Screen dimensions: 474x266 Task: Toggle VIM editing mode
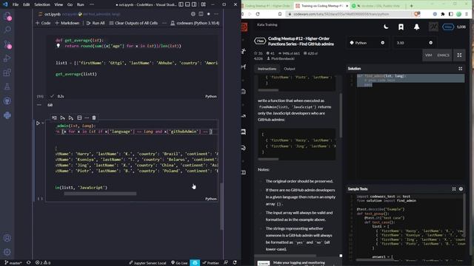pos(428,55)
